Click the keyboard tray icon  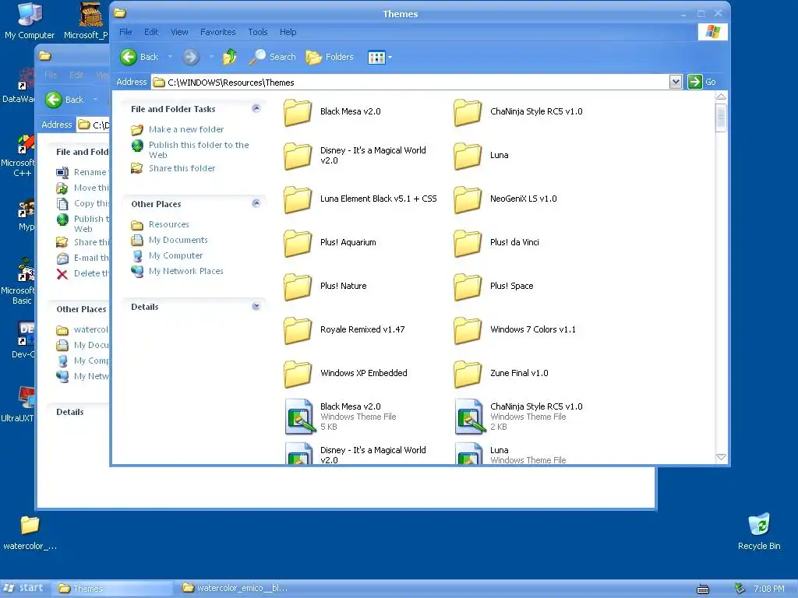(x=703, y=589)
